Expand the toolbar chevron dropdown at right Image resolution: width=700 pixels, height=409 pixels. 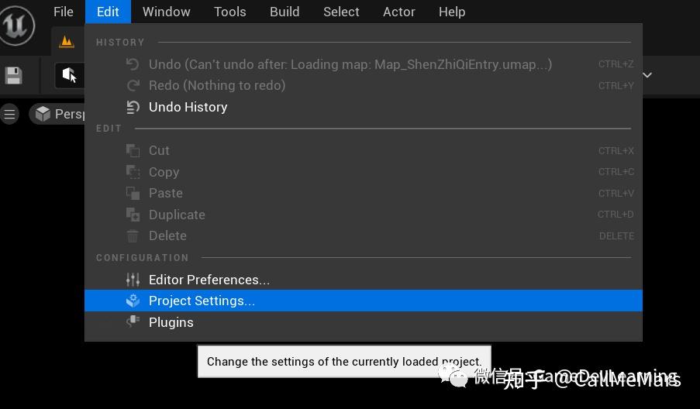click(x=648, y=75)
